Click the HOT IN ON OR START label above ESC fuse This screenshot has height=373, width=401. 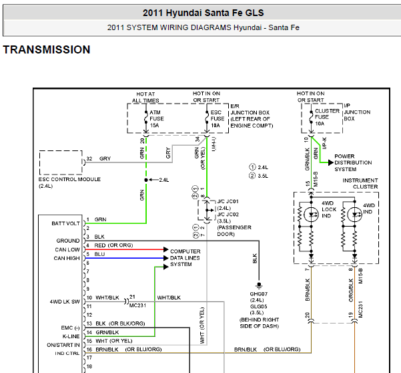[206, 97]
